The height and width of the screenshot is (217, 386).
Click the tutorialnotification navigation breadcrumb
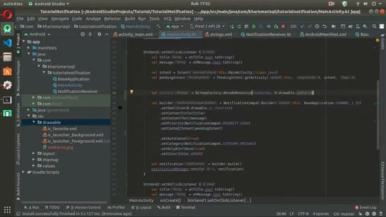pos(95,27)
